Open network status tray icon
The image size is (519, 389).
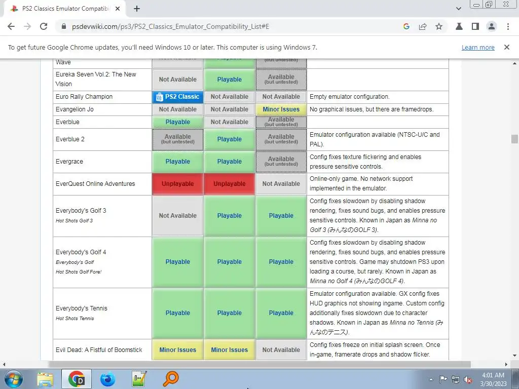pos(456,379)
